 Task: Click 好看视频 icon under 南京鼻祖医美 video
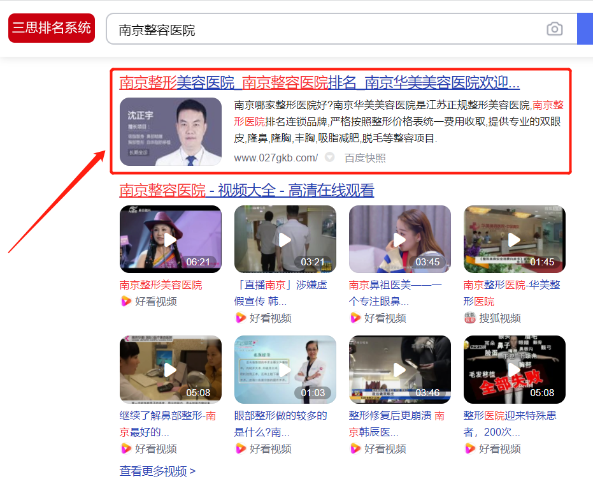pyautogui.click(x=355, y=318)
